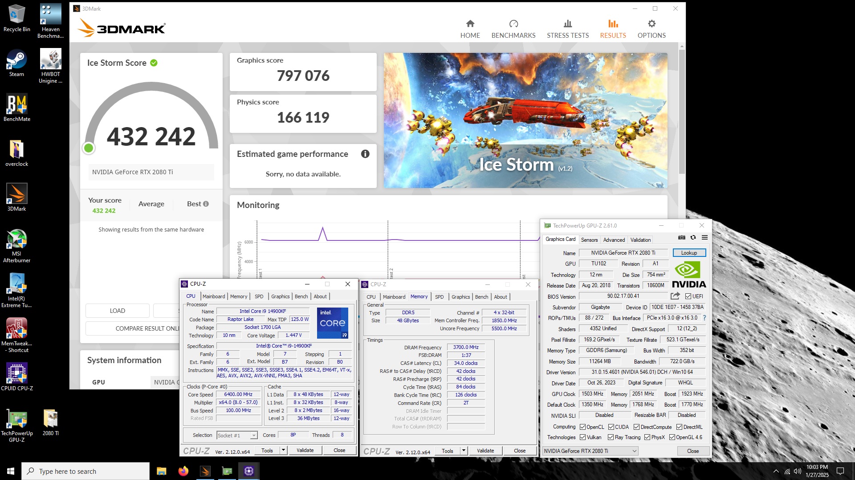Switch to SPD tab in CPU-Z Memory window
The width and height of the screenshot is (855, 480).
[x=439, y=297]
